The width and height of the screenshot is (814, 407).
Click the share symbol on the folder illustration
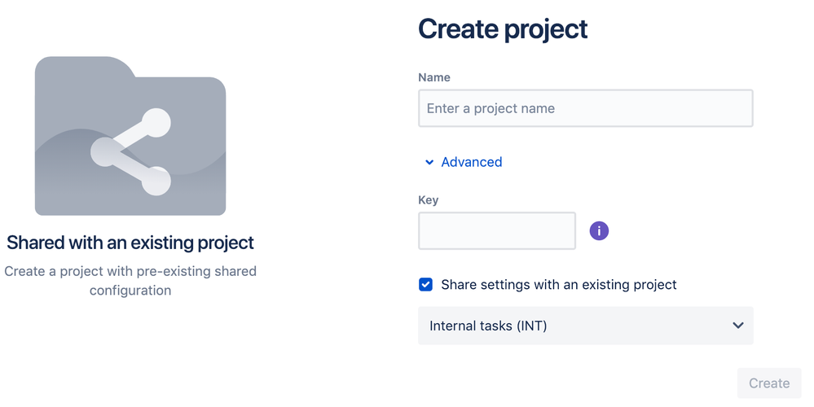(130, 152)
